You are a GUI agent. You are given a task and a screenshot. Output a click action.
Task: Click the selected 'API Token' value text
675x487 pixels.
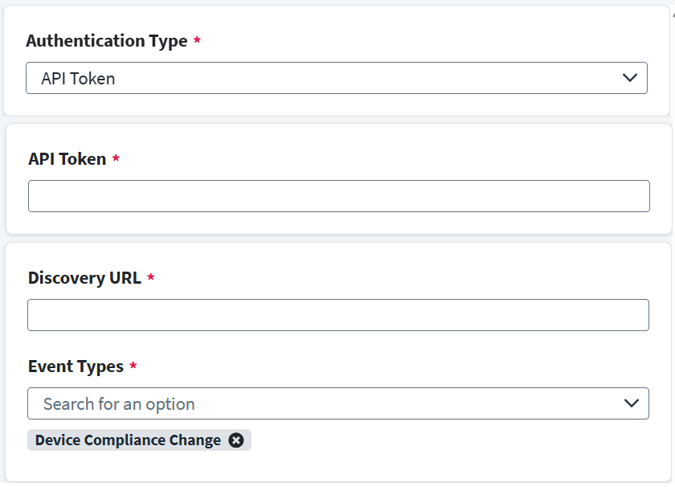(x=78, y=79)
